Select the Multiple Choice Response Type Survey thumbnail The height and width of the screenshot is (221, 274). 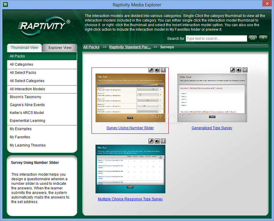coord(130,169)
